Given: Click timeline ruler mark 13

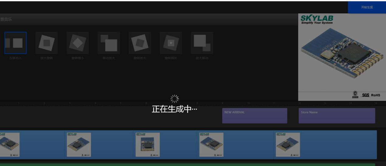Looking at the screenshot, I should click(325, 103).
